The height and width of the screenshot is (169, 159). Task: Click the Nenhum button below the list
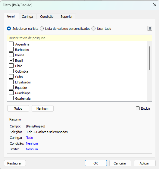coord(42,108)
